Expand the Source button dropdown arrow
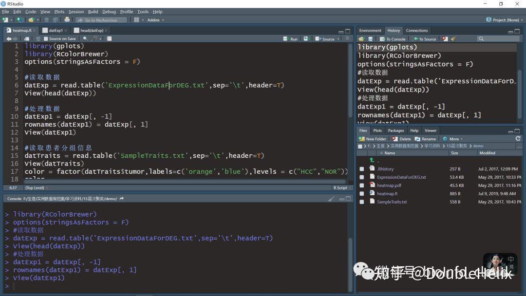Screen dimensions: 526x296 point(339,38)
